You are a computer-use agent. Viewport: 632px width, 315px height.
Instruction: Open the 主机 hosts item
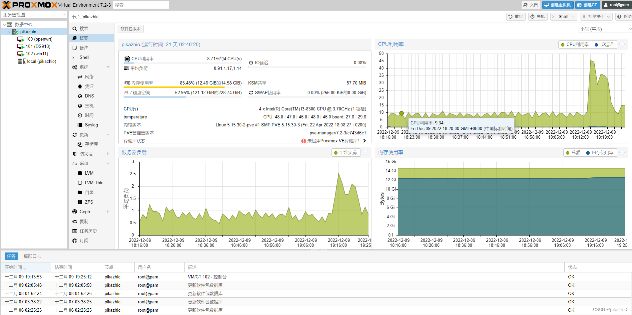(x=92, y=106)
